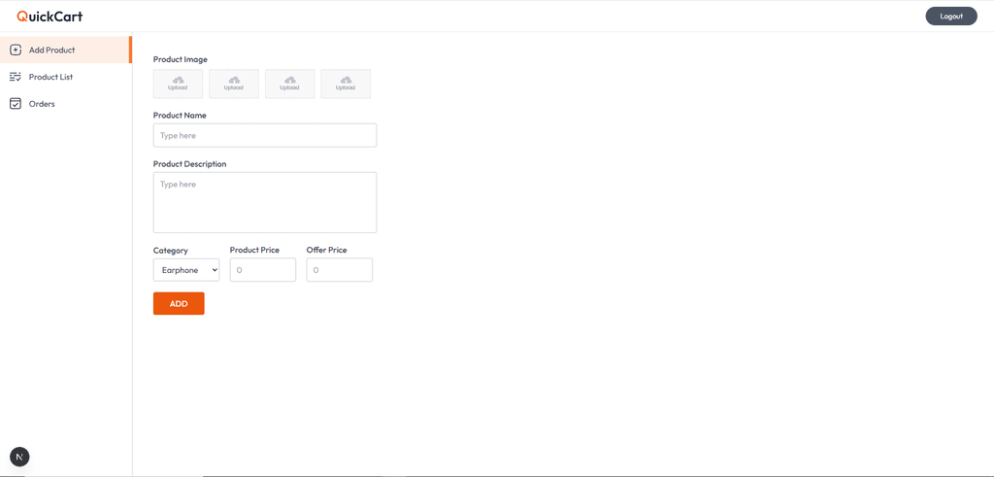
Task: Open the Orders page
Action: click(66, 103)
